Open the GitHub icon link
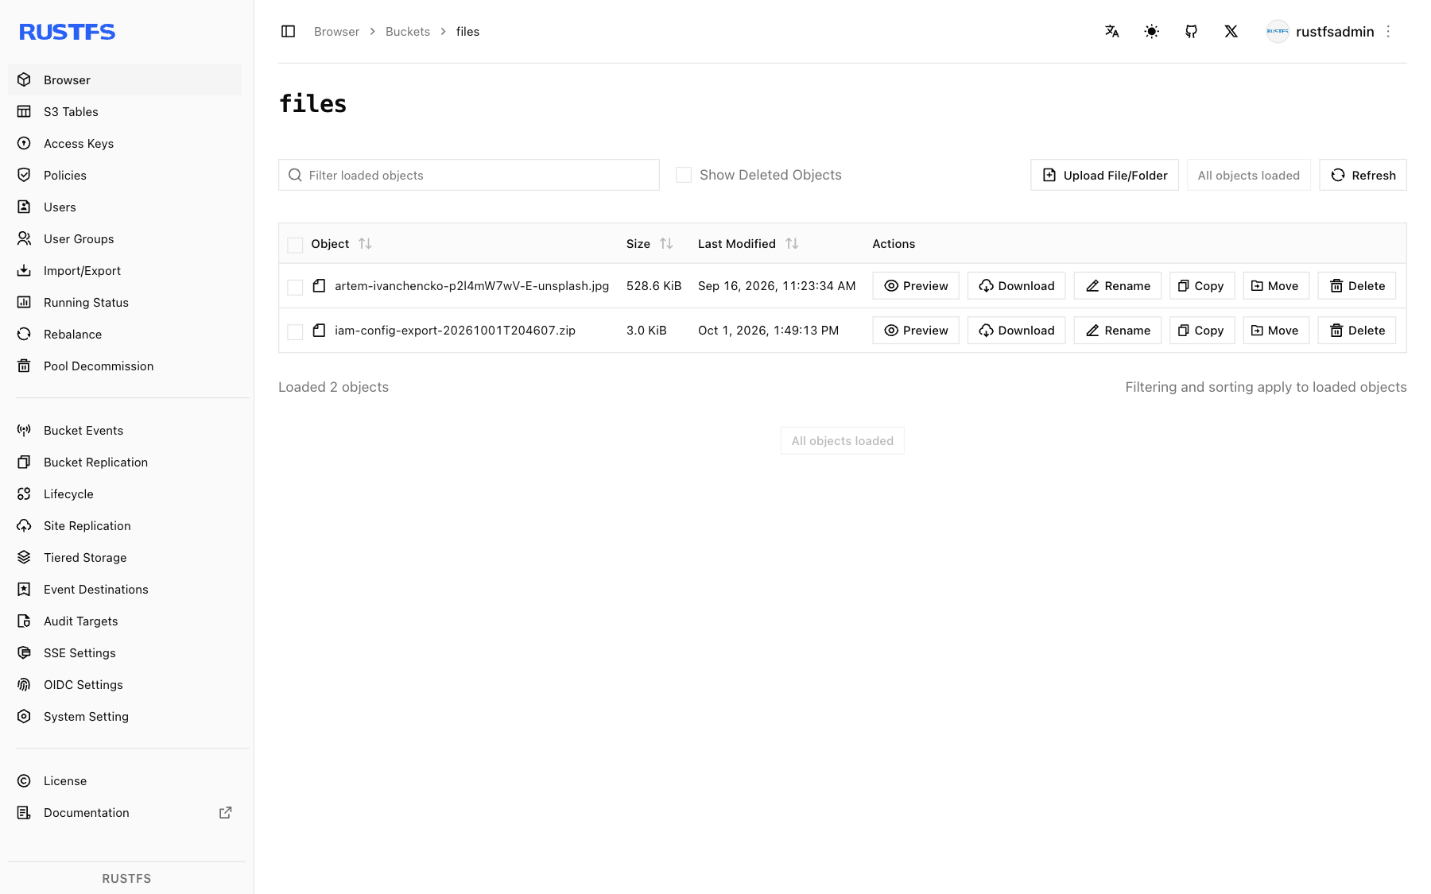Screen dimensions: 1431x894 (x=1192, y=32)
